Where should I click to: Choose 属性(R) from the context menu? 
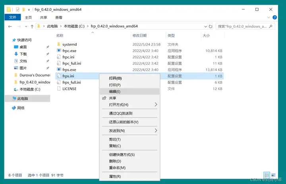[x=129, y=176]
